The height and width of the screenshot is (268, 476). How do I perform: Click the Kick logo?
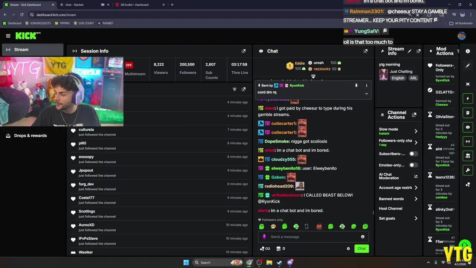click(28, 36)
